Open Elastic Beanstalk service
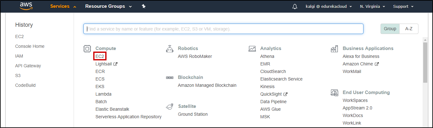Viewport: 433px width, 128px height. point(112,109)
